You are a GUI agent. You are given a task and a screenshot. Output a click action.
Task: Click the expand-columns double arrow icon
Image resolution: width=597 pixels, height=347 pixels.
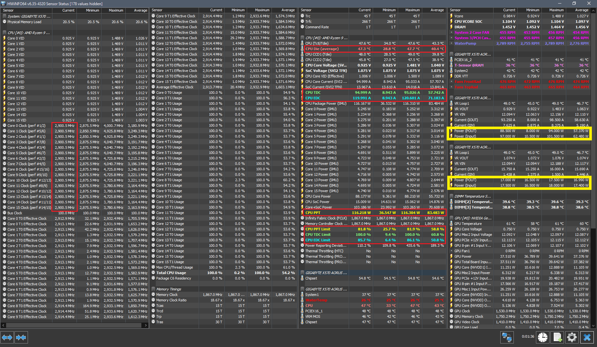[7, 337]
